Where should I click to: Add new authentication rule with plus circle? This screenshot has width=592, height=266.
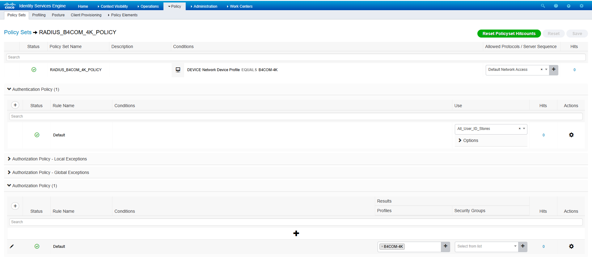coord(15,105)
